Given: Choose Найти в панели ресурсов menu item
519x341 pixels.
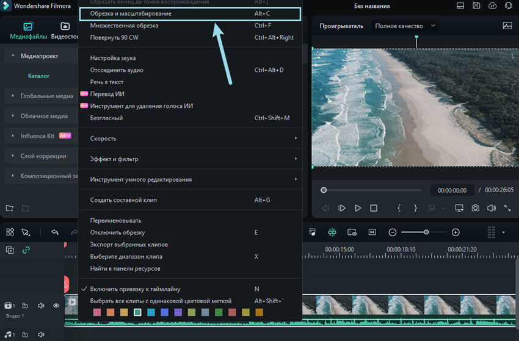Looking at the screenshot, I should tap(190, 268).
